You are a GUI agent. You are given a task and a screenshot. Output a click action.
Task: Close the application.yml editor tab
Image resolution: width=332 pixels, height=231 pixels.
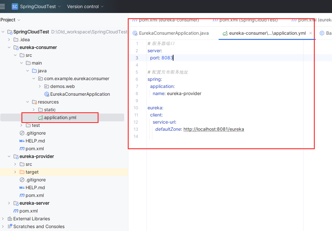click(311, 33)
